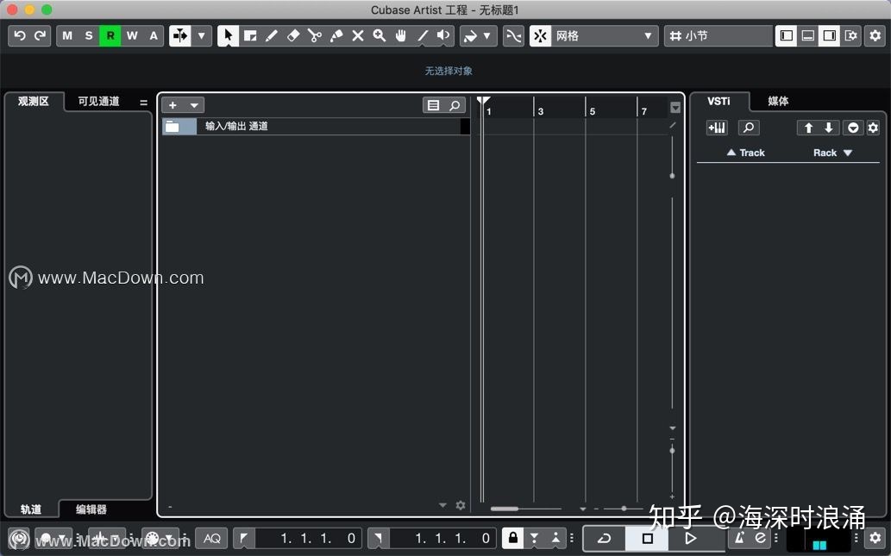Click the left locator position field

[x=308, y=538]
